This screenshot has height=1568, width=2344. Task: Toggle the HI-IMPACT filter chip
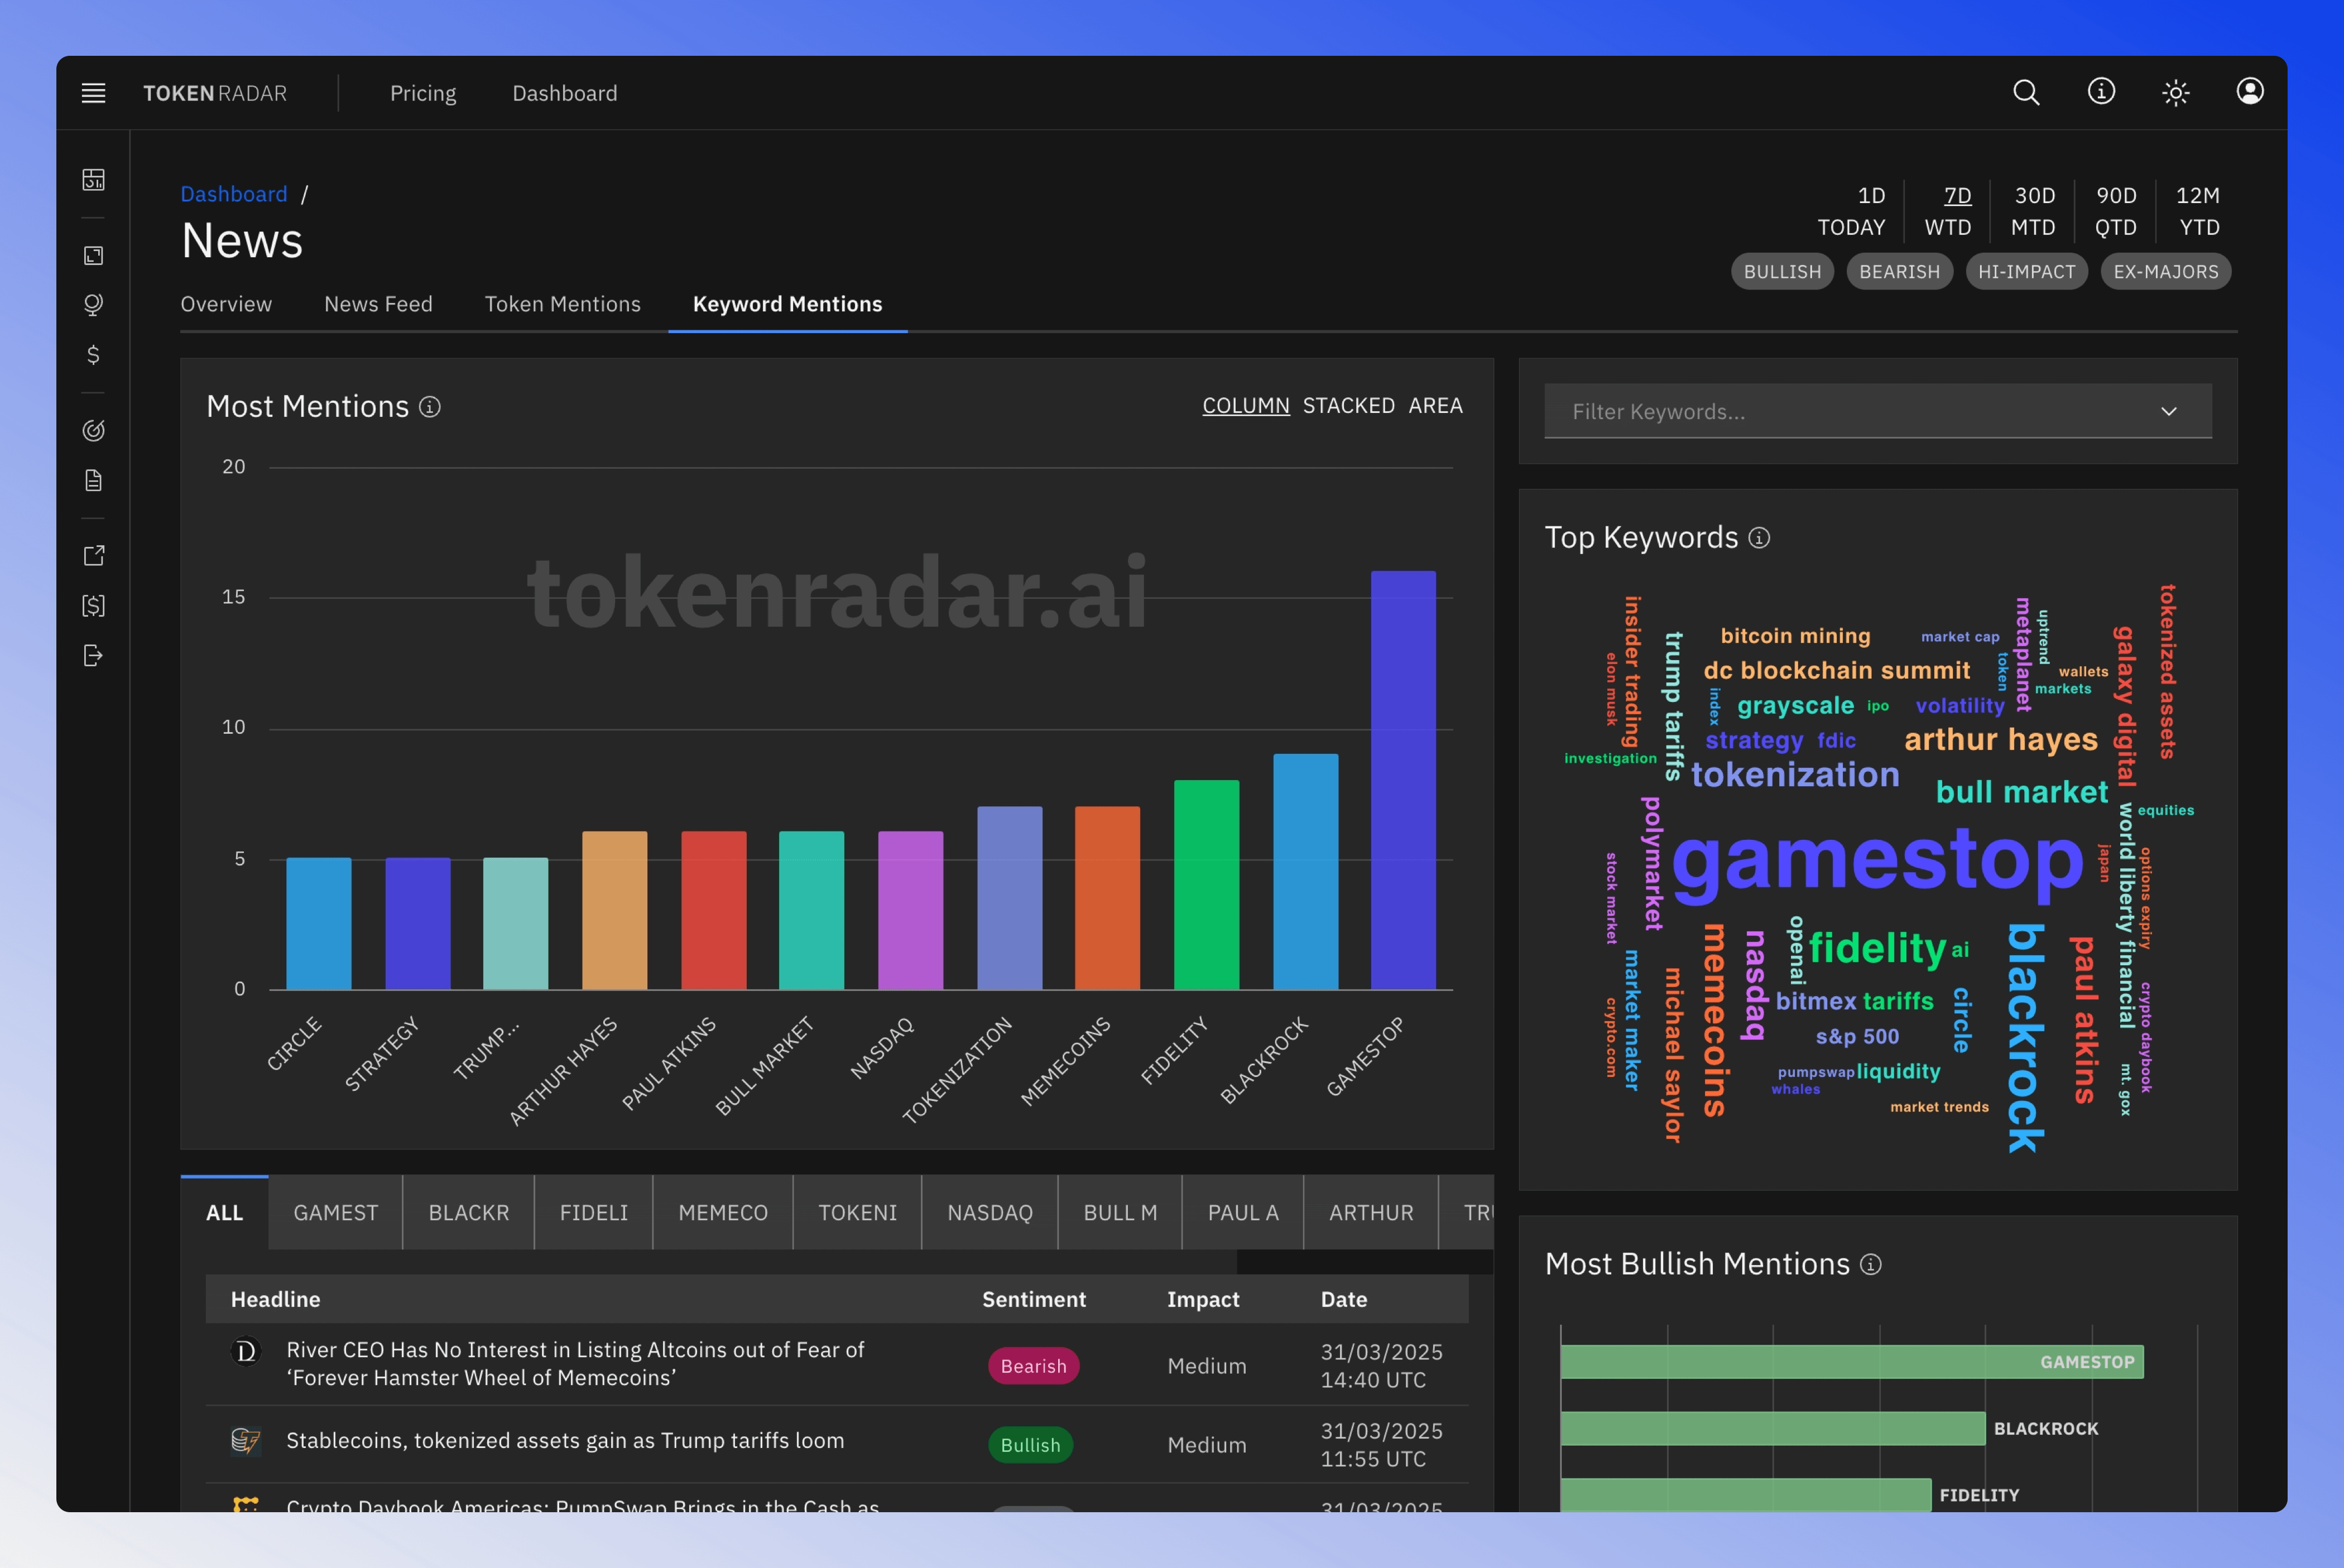pos(2027,272)
